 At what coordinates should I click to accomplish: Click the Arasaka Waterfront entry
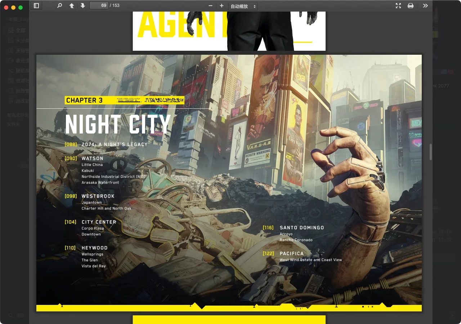[100, 183]
